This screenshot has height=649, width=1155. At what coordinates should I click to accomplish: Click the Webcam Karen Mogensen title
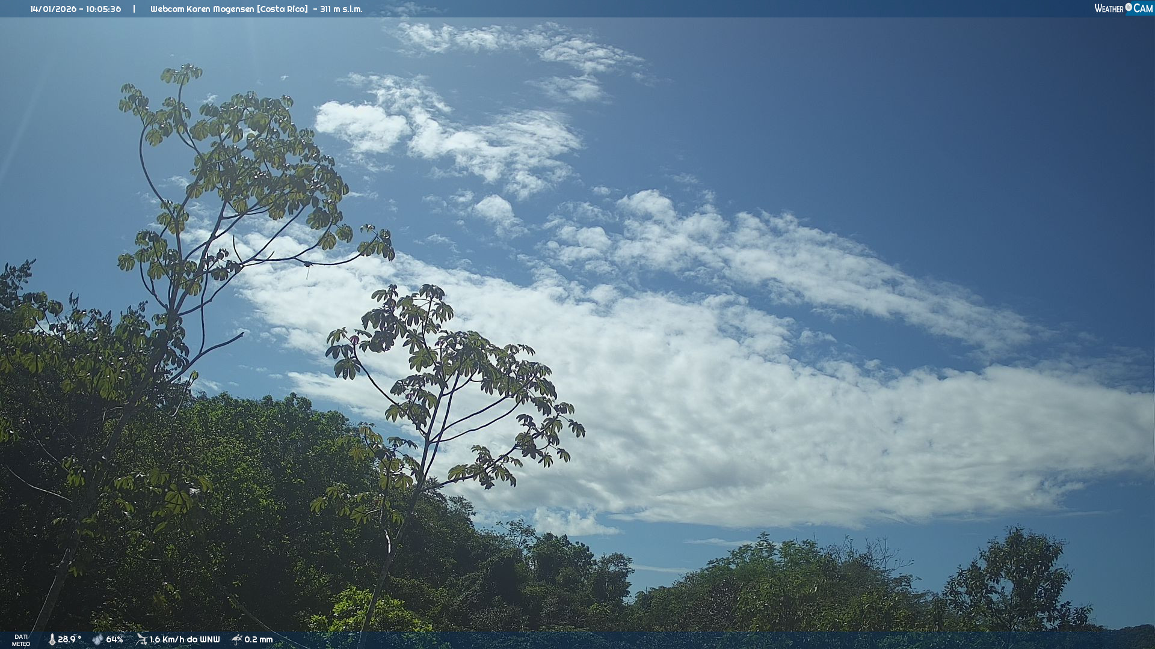click(x=202, y=9)
